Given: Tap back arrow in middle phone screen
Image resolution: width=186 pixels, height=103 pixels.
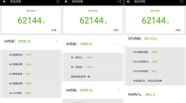Looking at the screenshot, I should coord(66,2).
